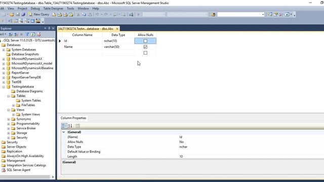The width and height of the screenshot is (324, 182).
Task: Open the Project menu
Action: 22,9
